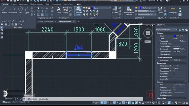Open annotation scale 1:100 dropdown
The height and width of the screenshot is (106, 189).
(148, 103)
